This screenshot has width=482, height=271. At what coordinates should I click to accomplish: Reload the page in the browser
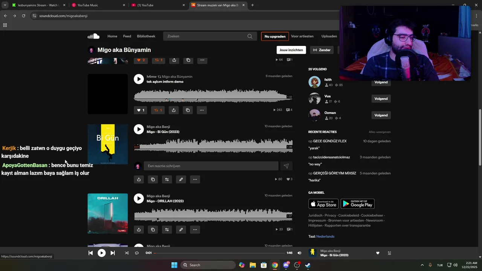click(x=23, y=16)
